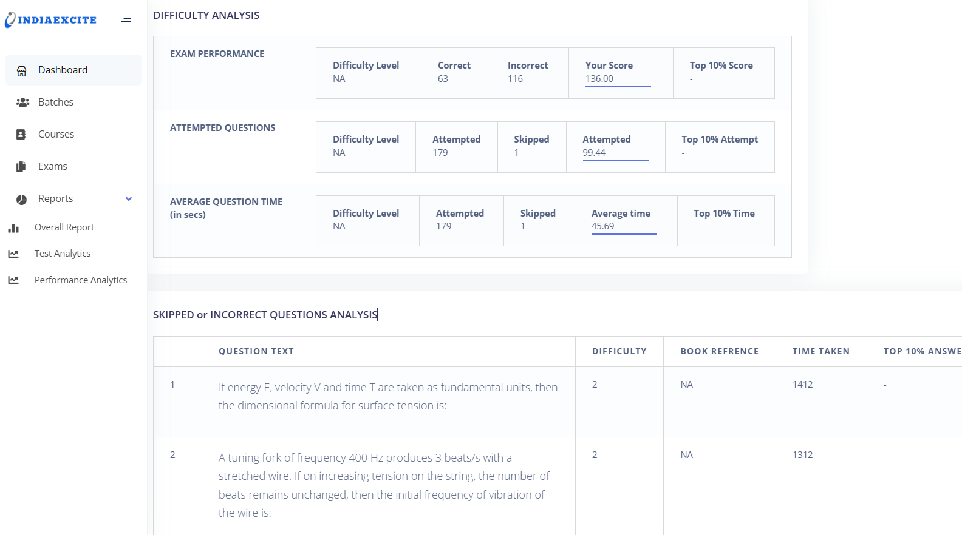Open the Dashboard menu item
The width and height of the screenshot is (962, 535).
click(63, 70)
